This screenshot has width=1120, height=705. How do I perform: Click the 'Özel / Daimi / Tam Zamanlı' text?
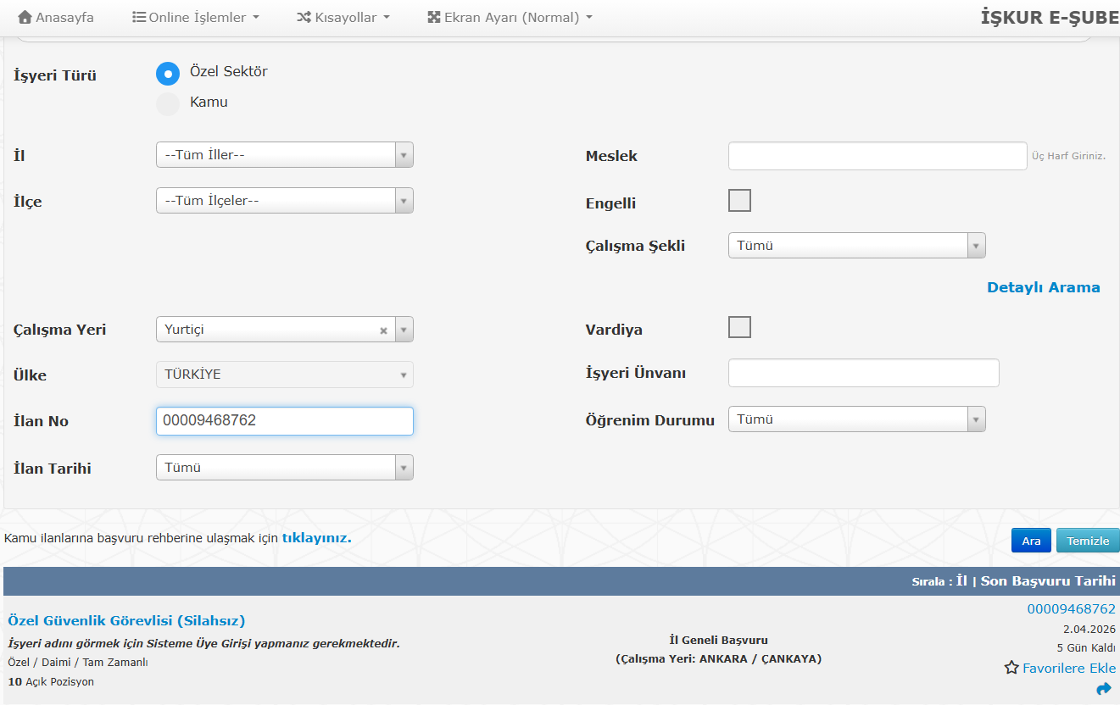(78, 663)
